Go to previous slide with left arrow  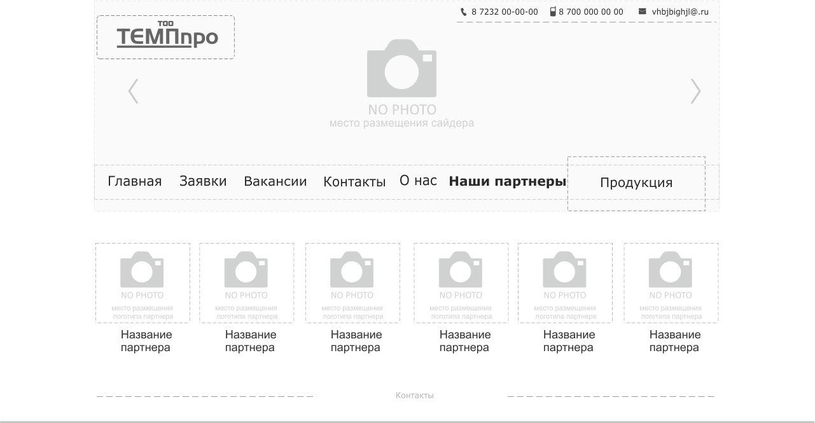point(133,91)
